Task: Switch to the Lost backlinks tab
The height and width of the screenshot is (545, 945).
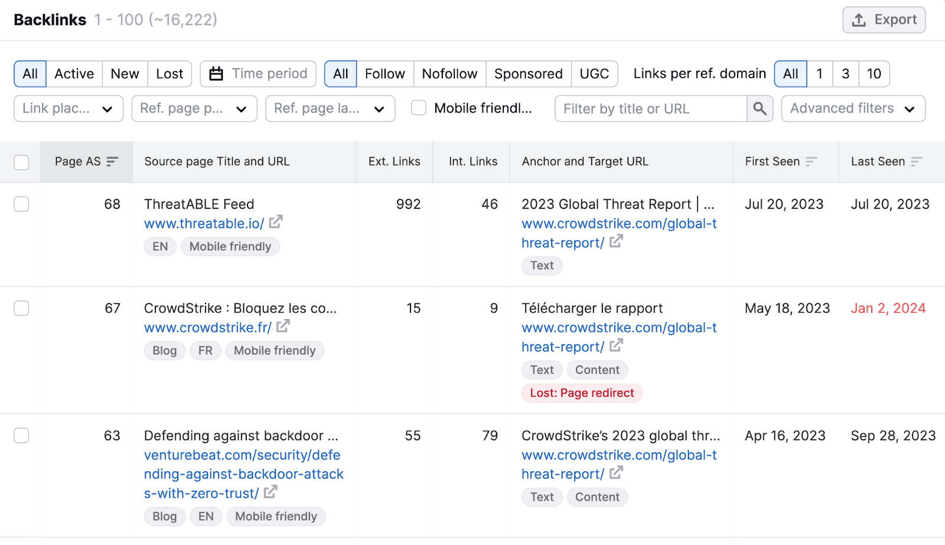Action: coord(170,74)
